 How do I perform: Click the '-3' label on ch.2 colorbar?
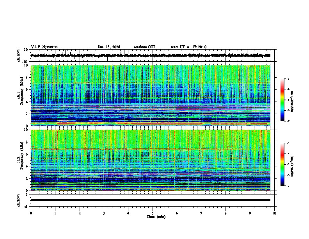(288, 143)
